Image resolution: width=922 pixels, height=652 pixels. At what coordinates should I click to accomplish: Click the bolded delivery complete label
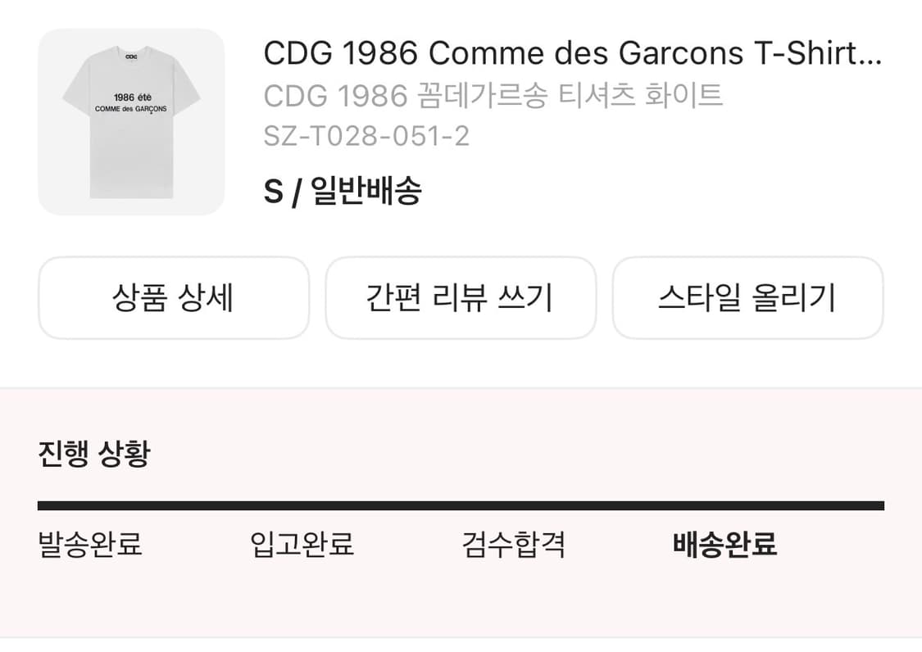click(724, 546)
